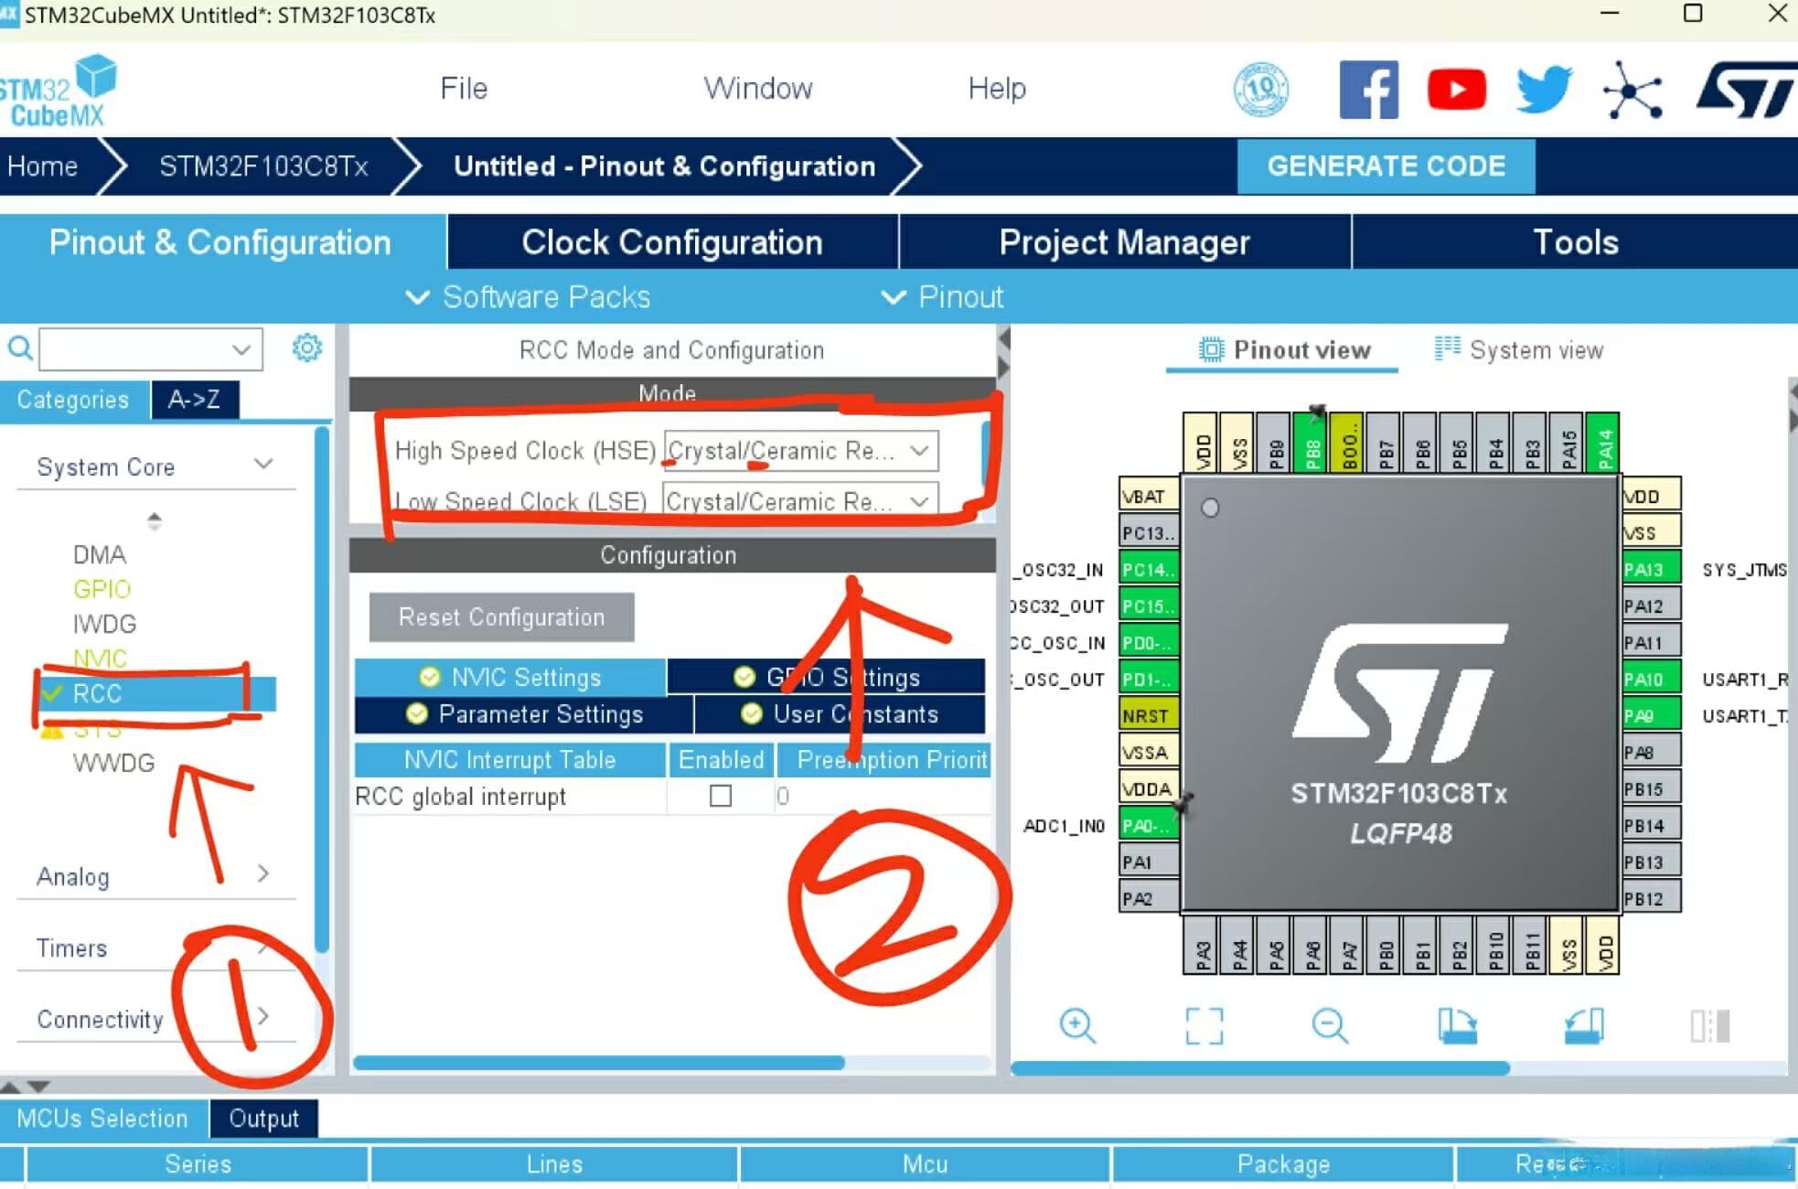Switch to System view
Image resolution: width=1798 pixels, height=1189 pixels.
pos(1519,350)
